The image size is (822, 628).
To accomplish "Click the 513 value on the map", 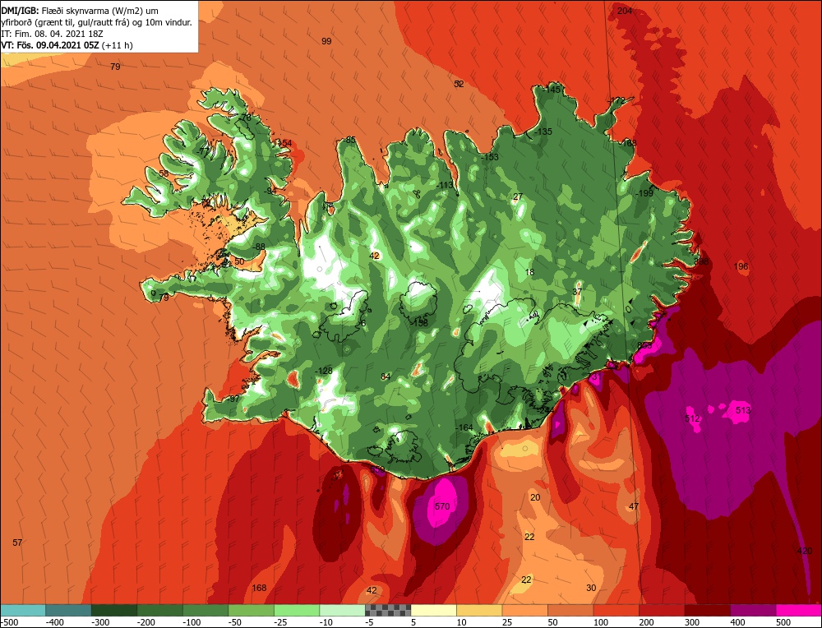I will pyautogui.click(x=743, y=410).
